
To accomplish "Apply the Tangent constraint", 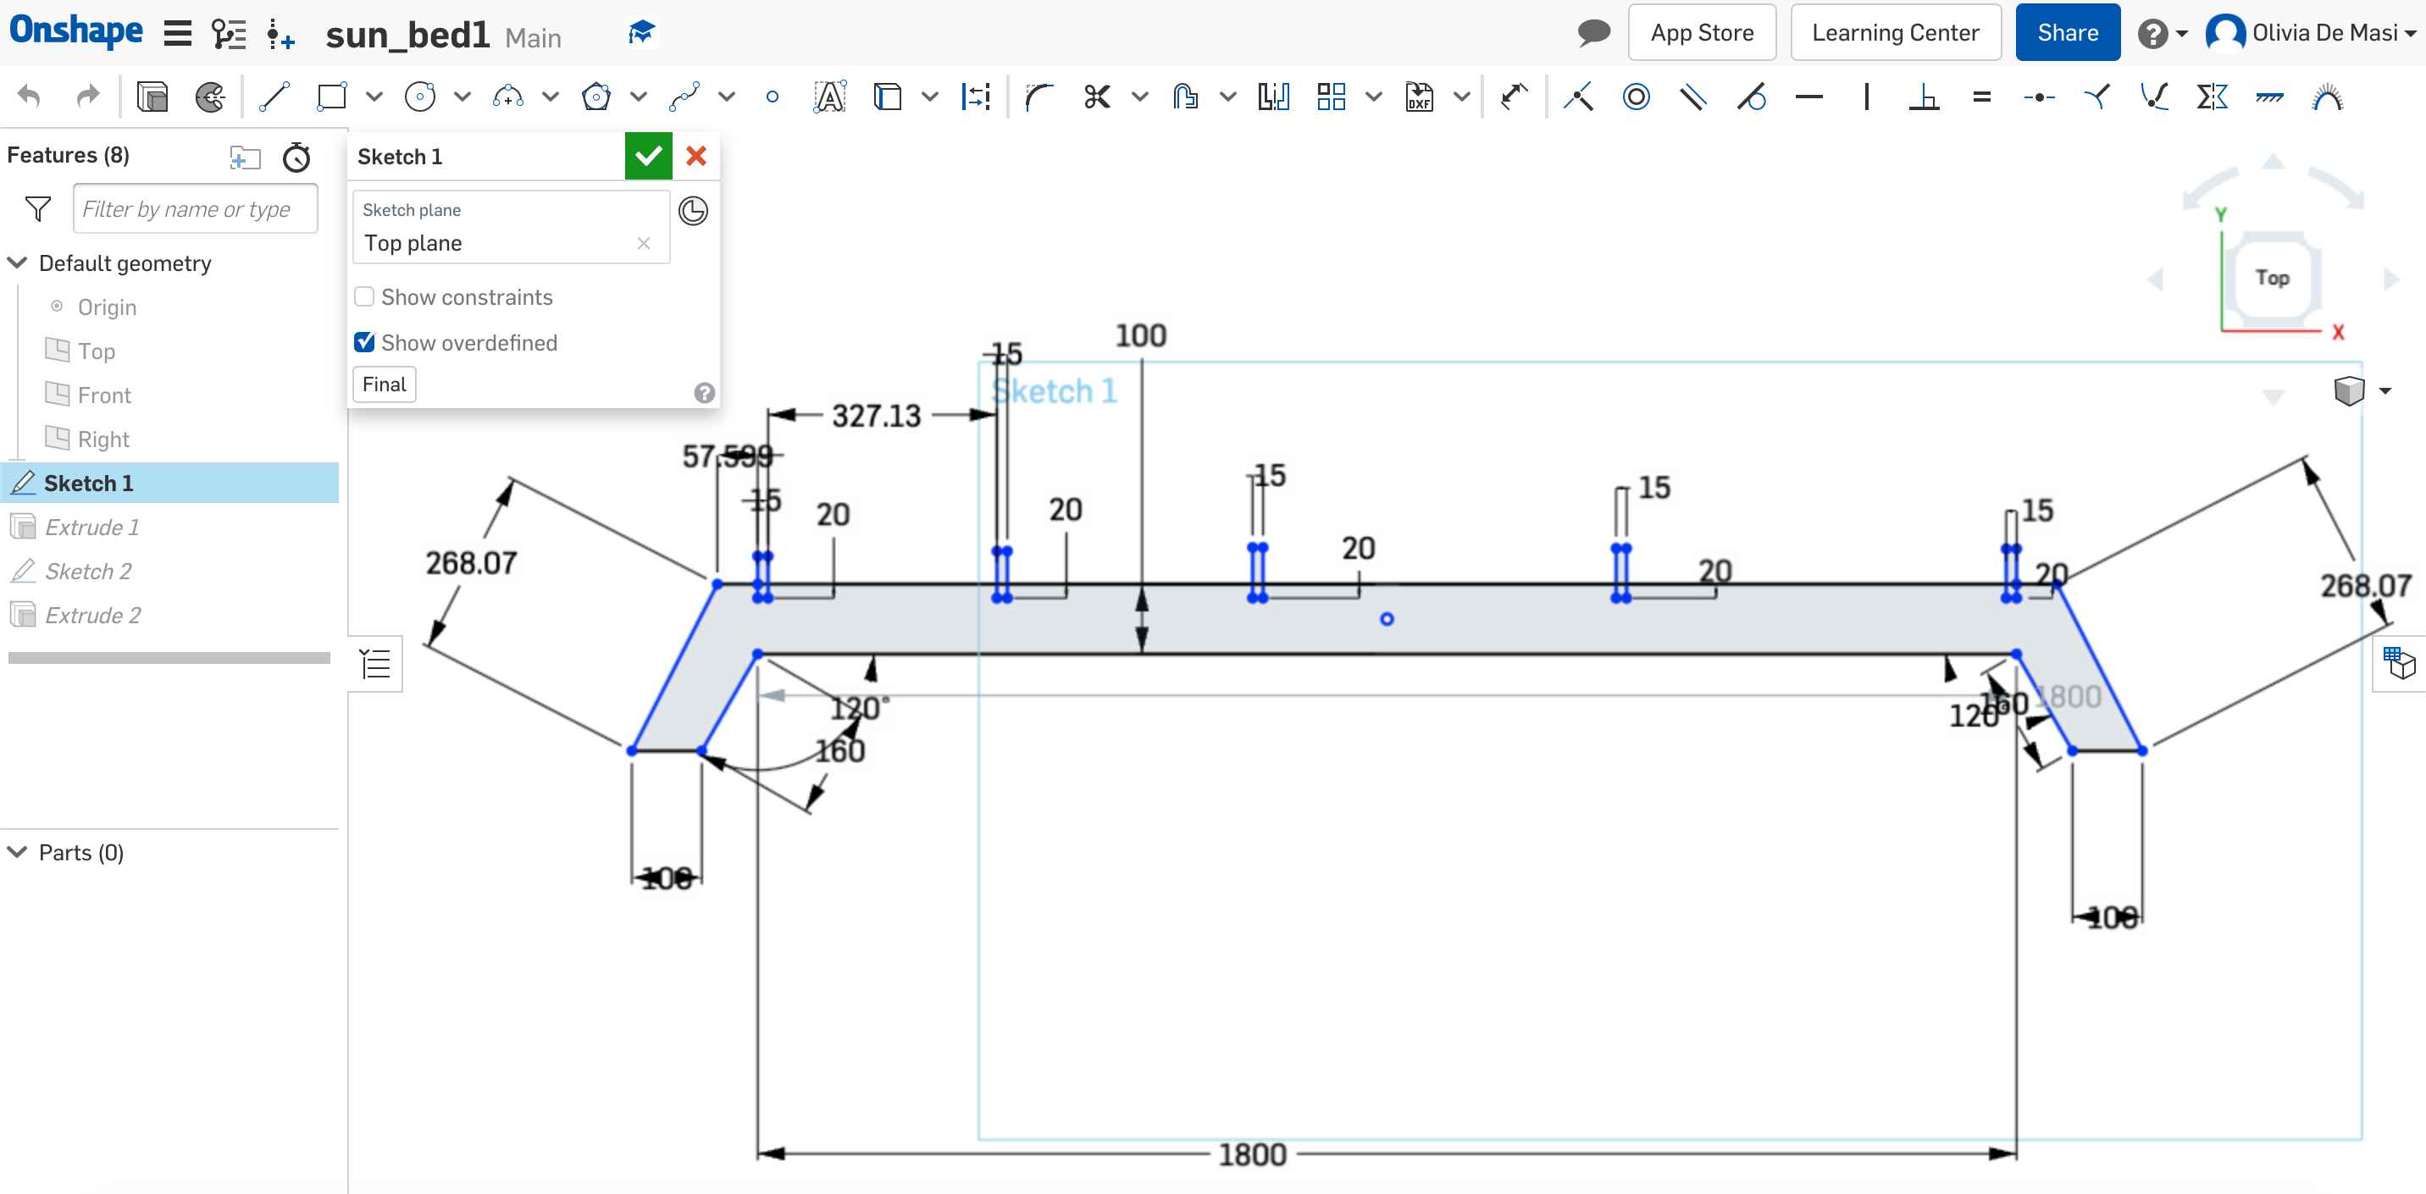I will tap(1752, 96).
